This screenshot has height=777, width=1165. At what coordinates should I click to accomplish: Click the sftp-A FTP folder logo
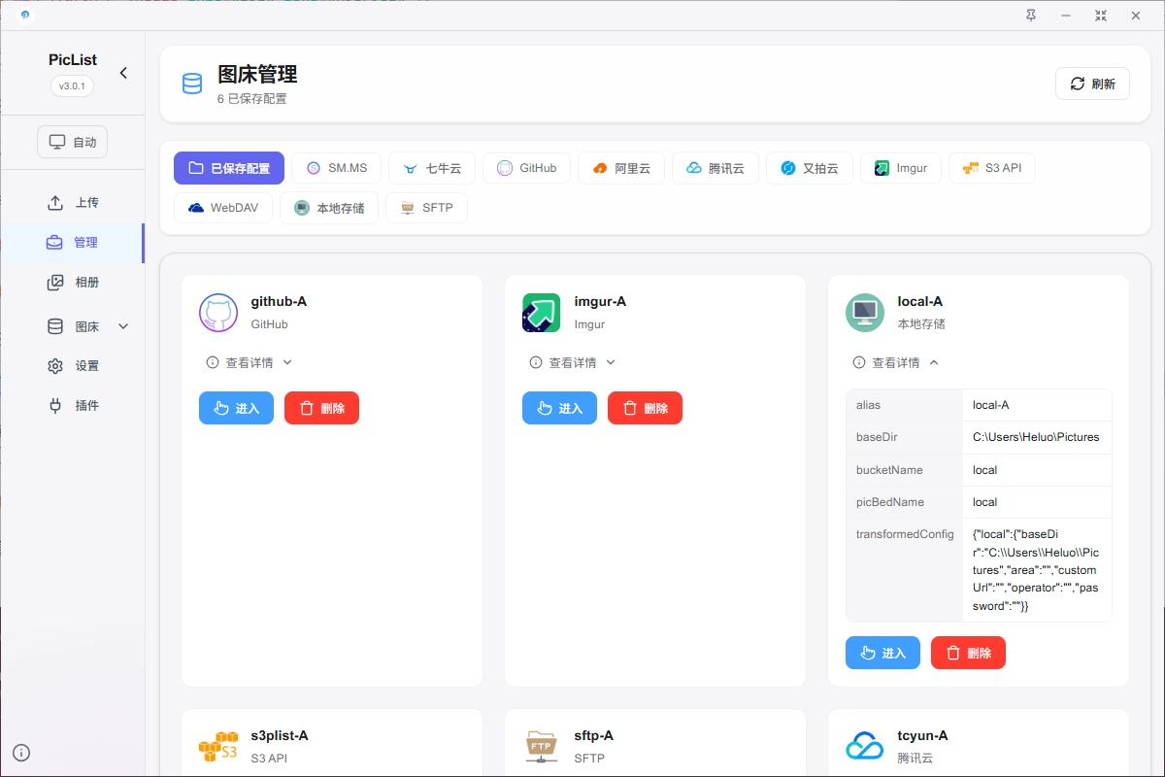[x=542, y=746]
